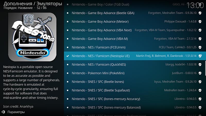The image size is (206, 116).
Task: Open NES / Famicom (Nestopia UE)
Action: [x=135, y=56]
